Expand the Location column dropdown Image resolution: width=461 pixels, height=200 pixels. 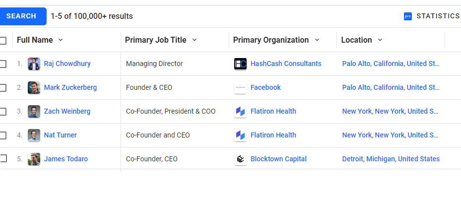(x=380, y=40)
